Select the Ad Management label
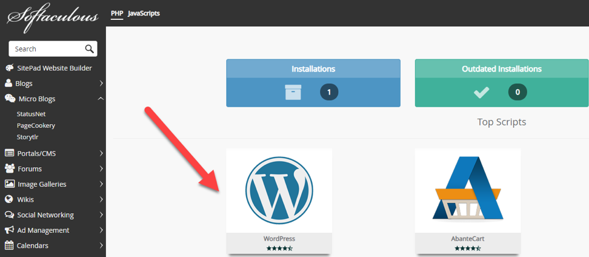Viewport: 589px width, 257px height. (x=43, y=230)
